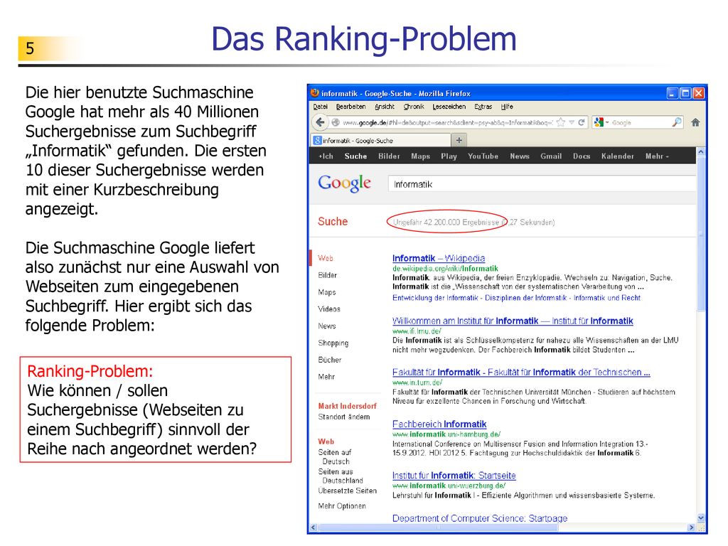Maximize the Firefox window
This screenshot has height=546, width=728.
coord(685,93)
